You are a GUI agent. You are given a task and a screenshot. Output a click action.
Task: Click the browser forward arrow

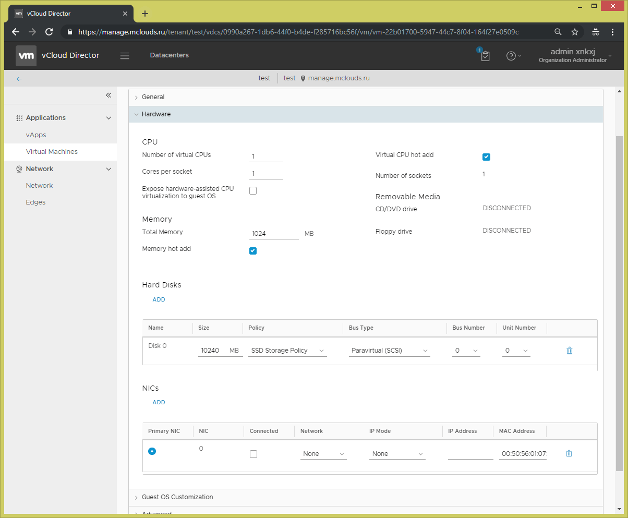[x=32, y=32]
